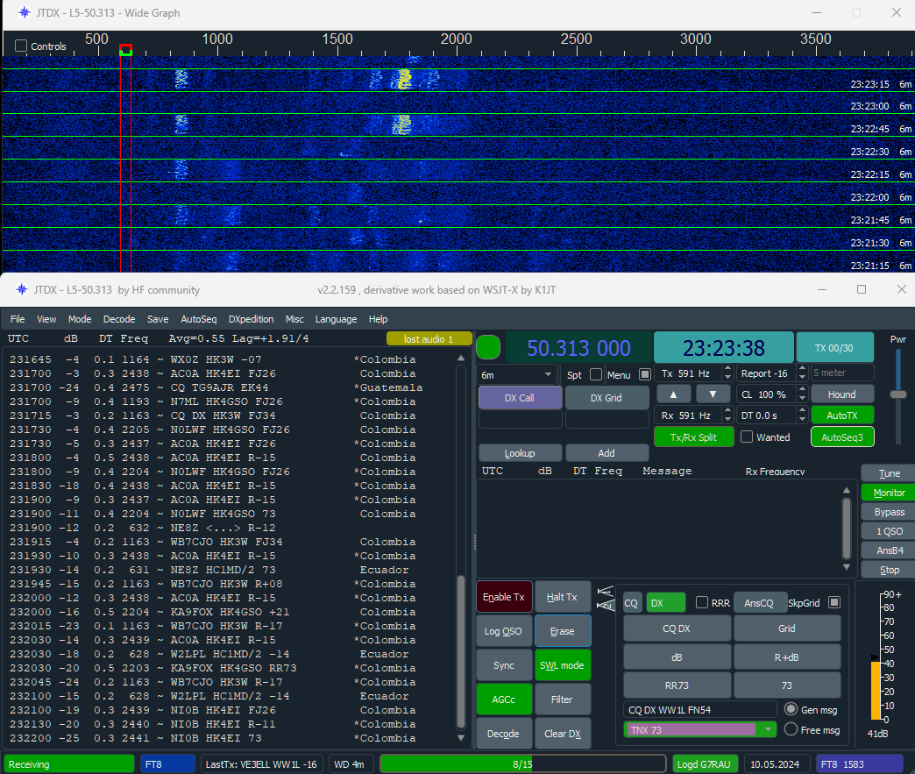Click the Clear DX button
The image size is (915, 774).
tap(563, 733)
